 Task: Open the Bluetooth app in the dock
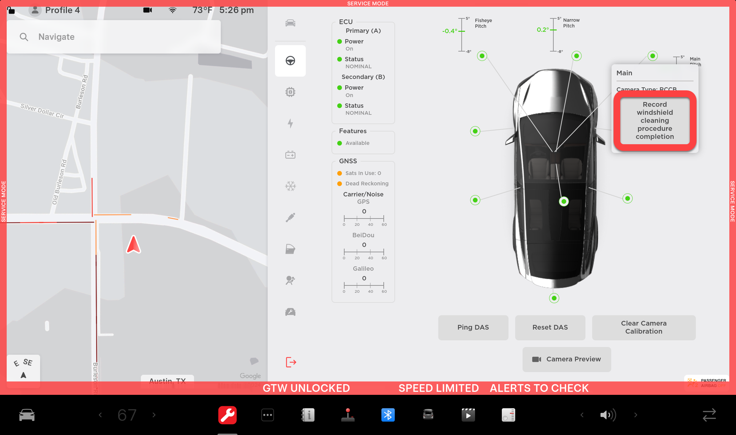coord(388,415)
